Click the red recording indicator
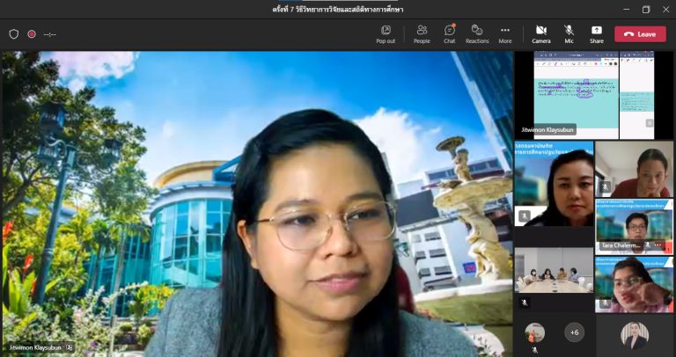 pos(32,34)
